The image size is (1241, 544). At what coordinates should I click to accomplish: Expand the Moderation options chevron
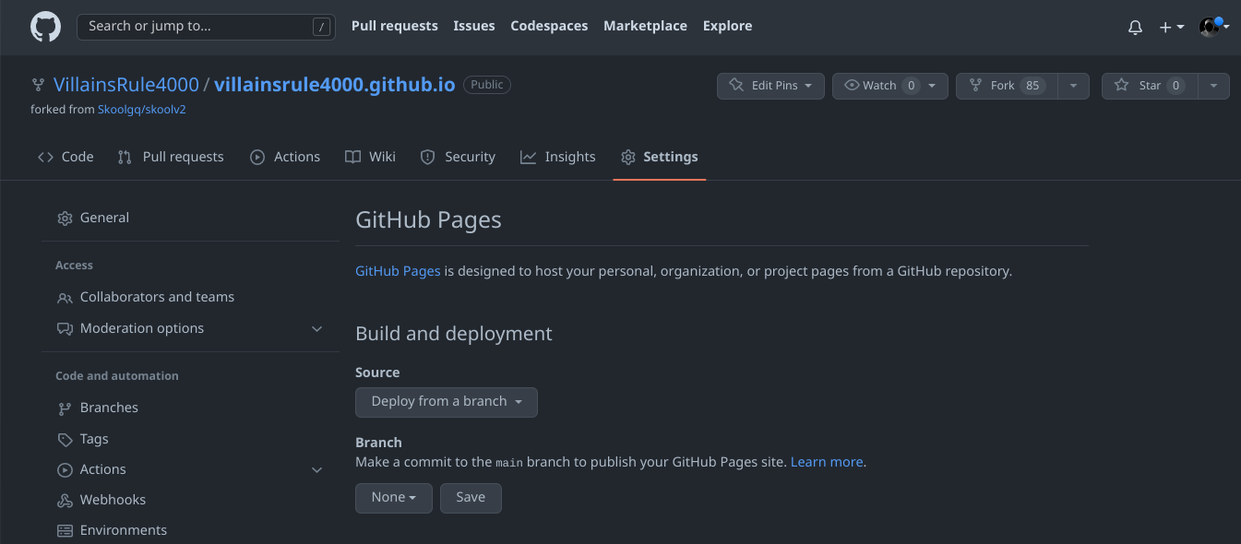click(317, 329)
